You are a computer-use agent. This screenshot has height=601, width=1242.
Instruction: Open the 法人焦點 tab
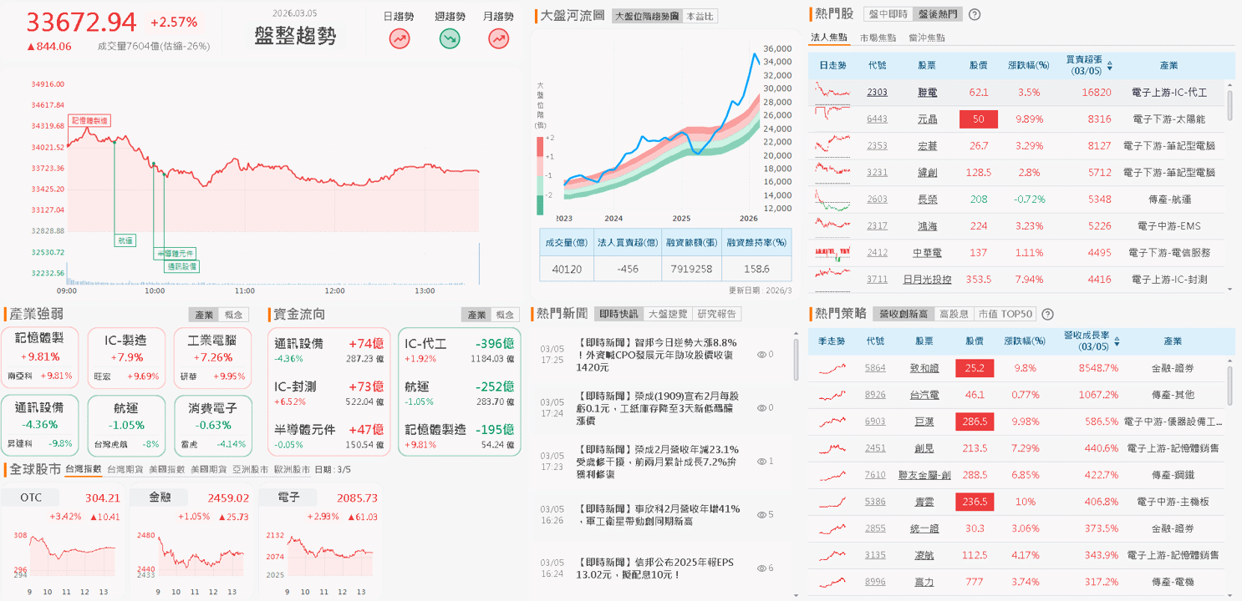(829, 38)
